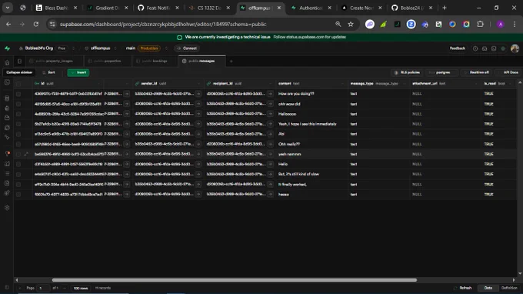Click the horizontal table scrollbar

point(234,280)
